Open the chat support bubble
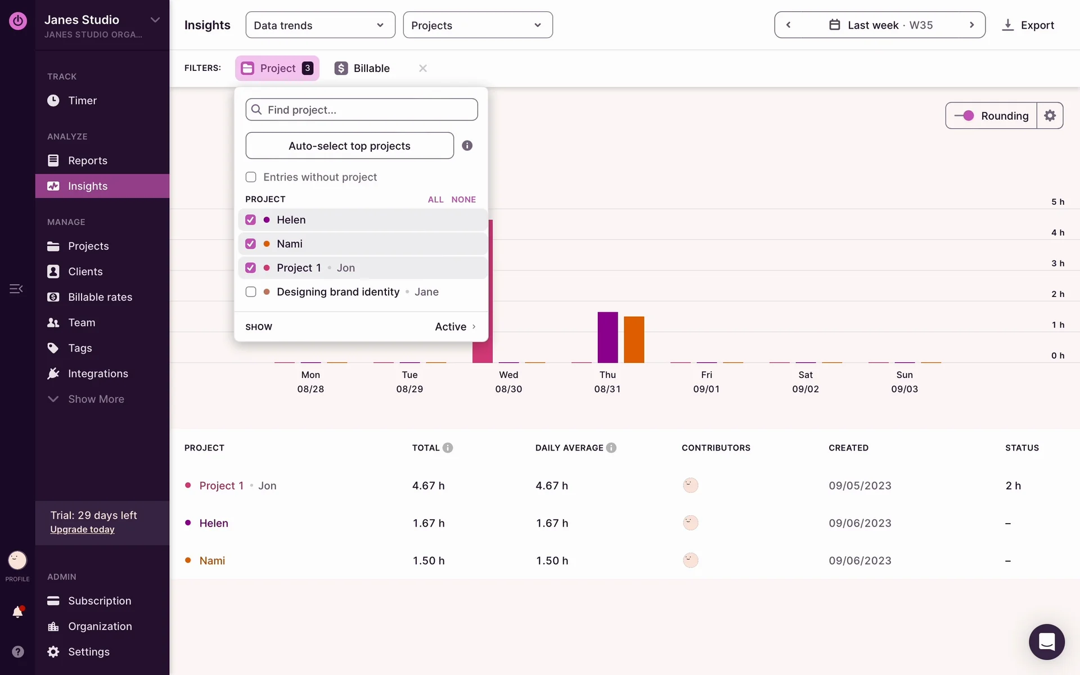 coord(1046,641)
